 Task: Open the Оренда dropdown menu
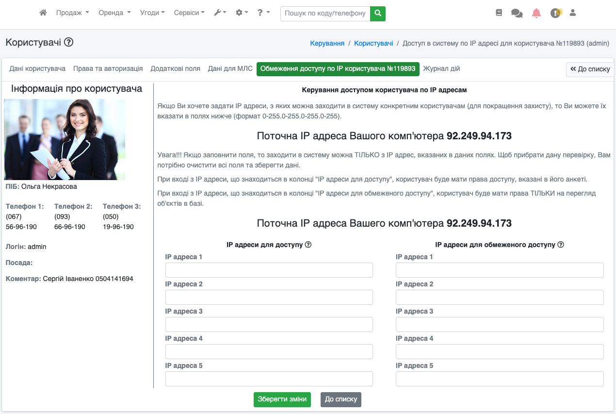pos(114,13)
